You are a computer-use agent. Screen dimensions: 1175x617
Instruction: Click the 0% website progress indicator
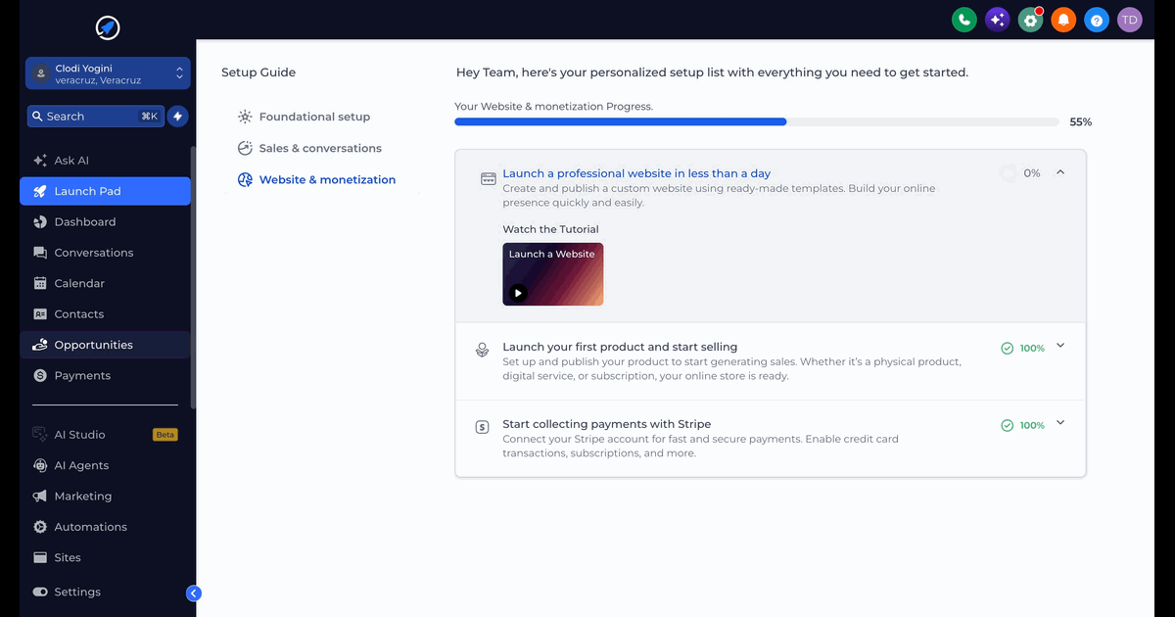point(1020,173)
